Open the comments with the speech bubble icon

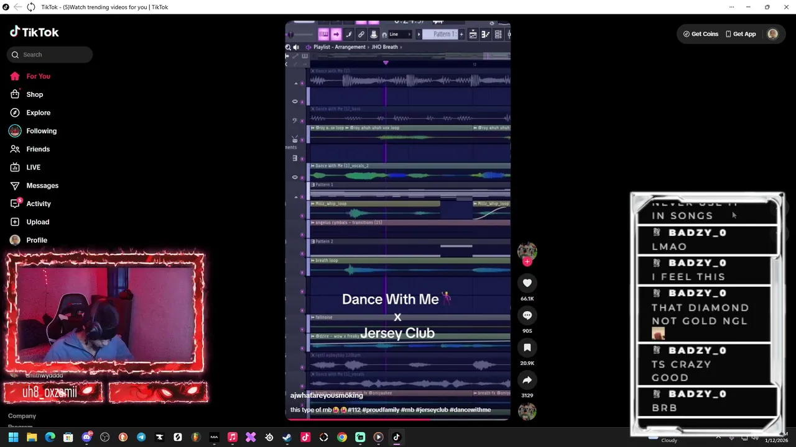point(527,315)
